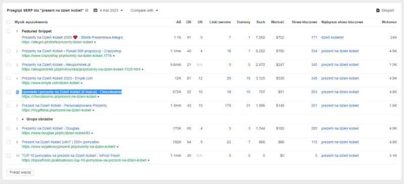The image size is (404, 184).
Task: Expand the allegro.pl URL dropdown arrow
Action: pyautogui.click(x=95, y=42)
